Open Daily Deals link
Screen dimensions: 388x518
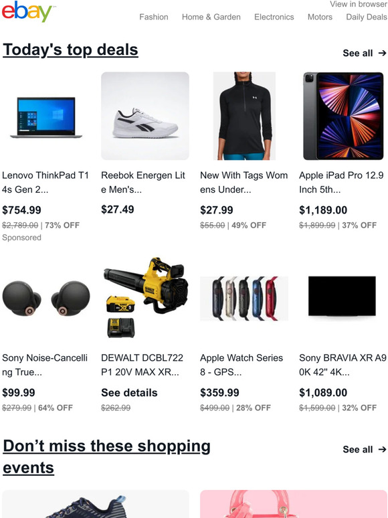point(367,17)
